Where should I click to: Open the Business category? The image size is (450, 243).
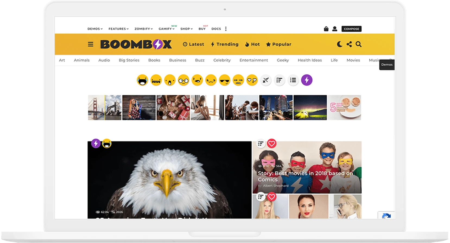(x=178, y=60)
